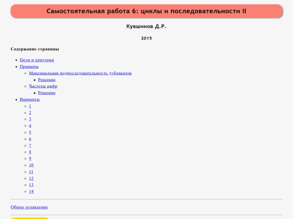The image size is (293, 219).
Task: Jump to the 'Варианты' section
Action: click(30, 99)
